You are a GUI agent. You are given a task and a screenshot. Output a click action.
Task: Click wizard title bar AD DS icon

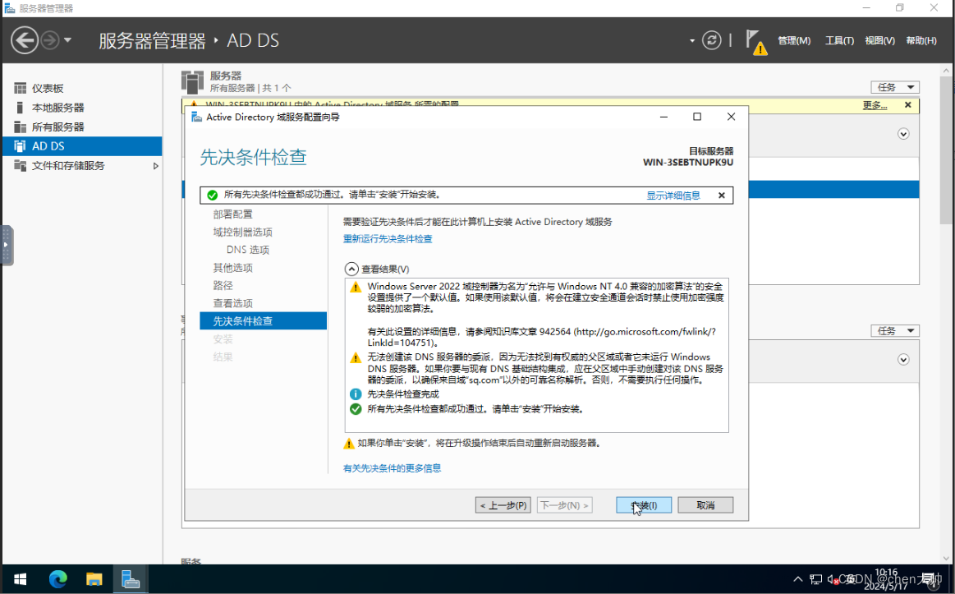pyautogui.click(x=197, y=117)
